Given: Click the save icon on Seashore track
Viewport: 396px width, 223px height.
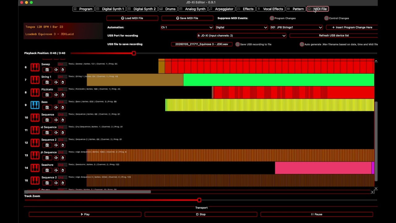Looking at the screenshot, I should (47, 170).
